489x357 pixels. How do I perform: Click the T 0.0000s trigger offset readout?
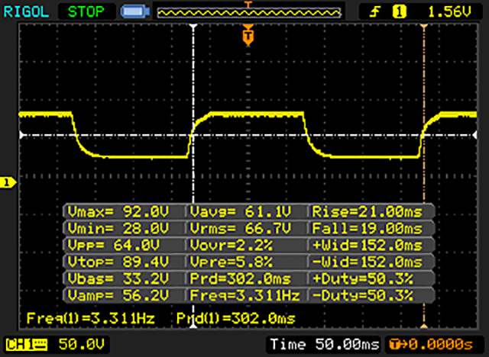tap(431, 344)
